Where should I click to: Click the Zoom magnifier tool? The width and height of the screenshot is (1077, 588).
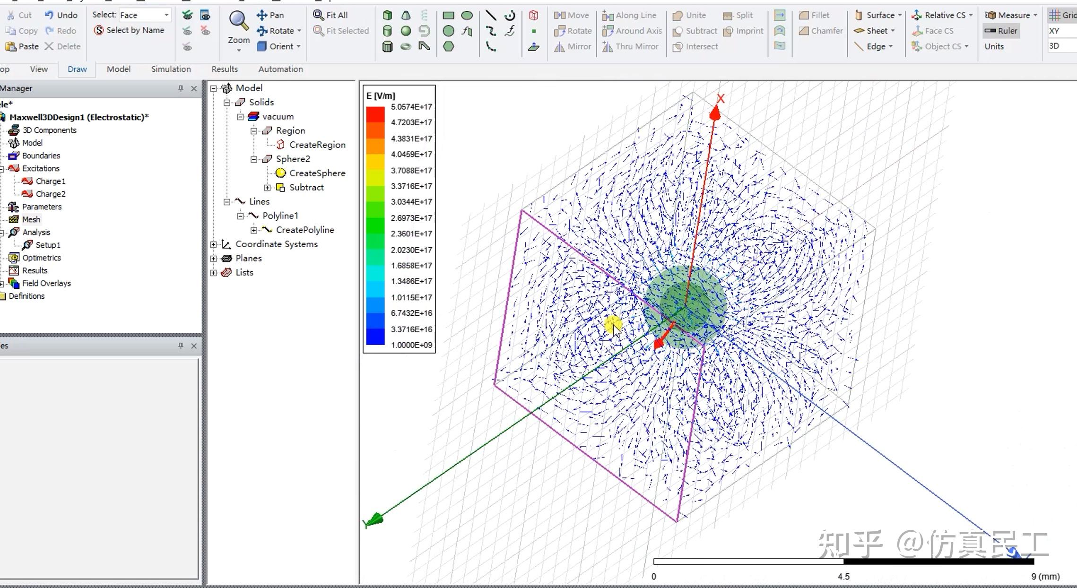point(238,22)
